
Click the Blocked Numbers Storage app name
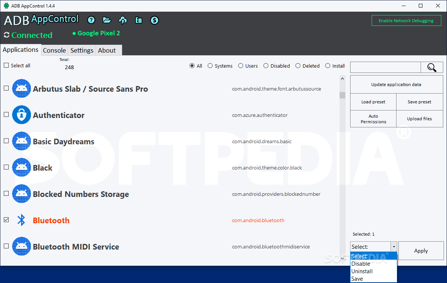point(81,194)
